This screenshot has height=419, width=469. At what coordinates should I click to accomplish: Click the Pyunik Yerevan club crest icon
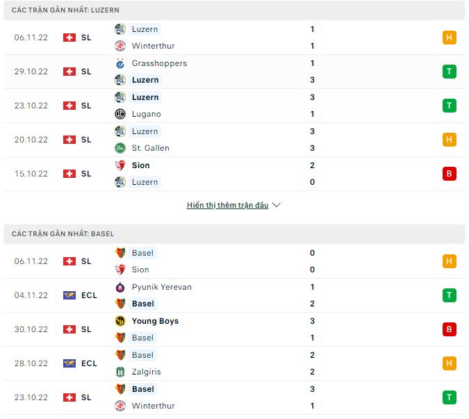[120, 287]
